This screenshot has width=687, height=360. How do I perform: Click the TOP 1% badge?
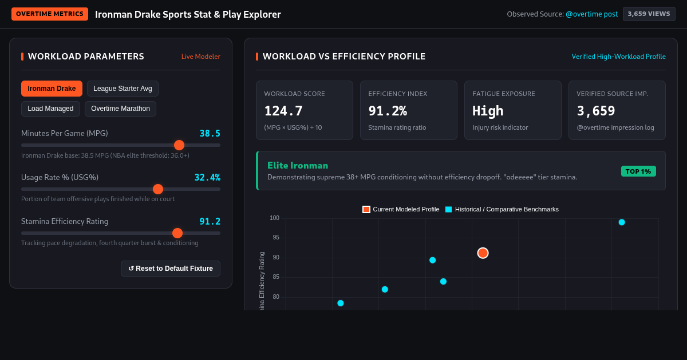[x=638, y=171]
